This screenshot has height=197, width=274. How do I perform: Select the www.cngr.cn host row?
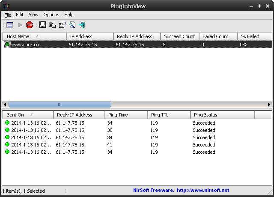click(x=137, y=45)
